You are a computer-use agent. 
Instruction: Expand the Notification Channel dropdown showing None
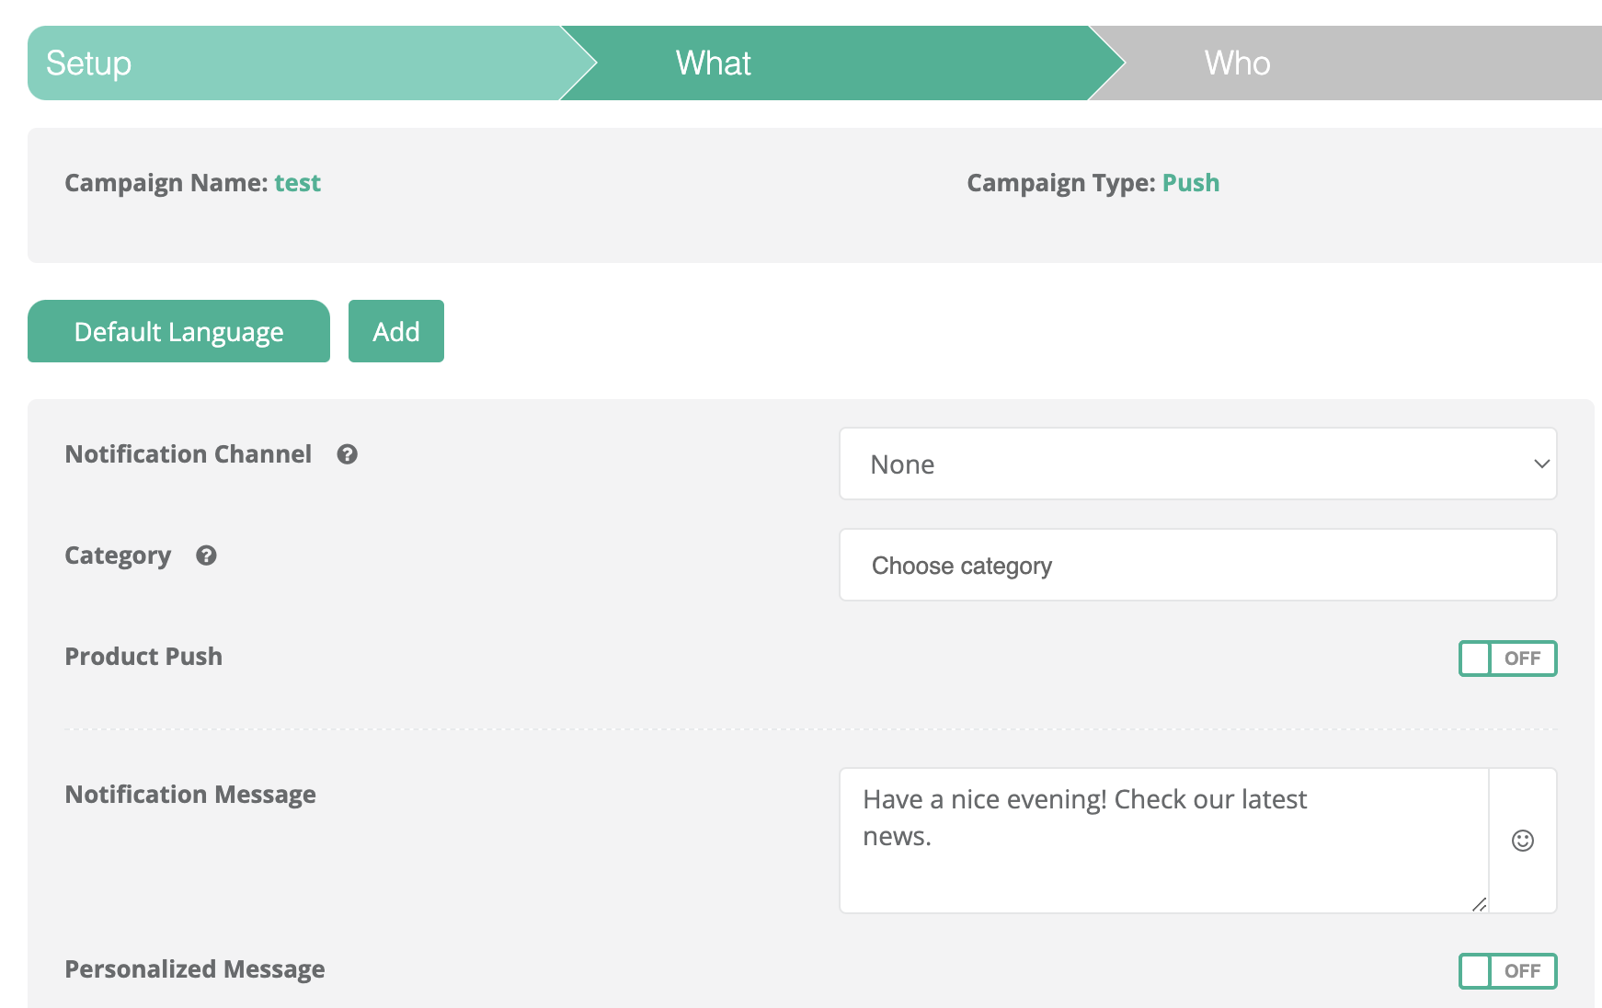pos(1197,464)
